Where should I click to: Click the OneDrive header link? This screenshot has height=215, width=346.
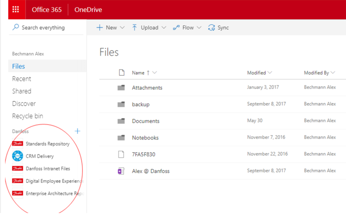coord(88,10)
